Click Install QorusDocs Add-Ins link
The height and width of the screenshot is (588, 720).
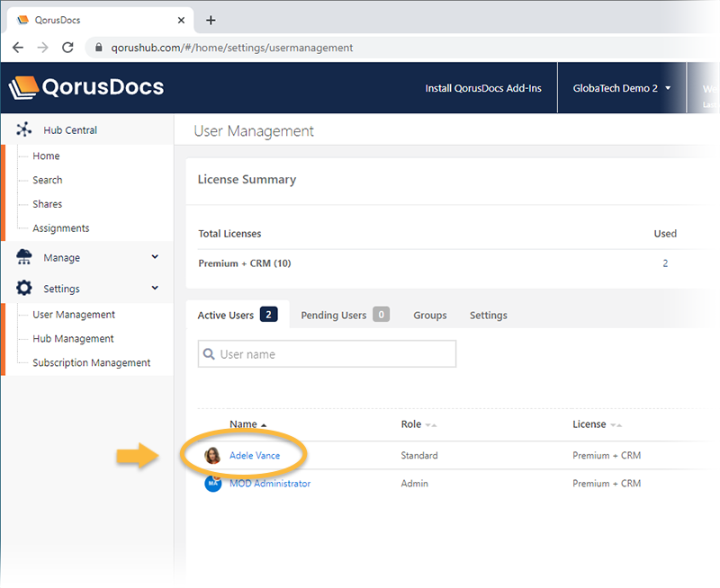pos(483,88)
